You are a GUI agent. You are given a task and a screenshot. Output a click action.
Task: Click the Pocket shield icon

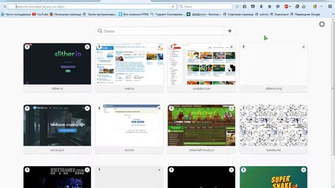coord(253,7)
